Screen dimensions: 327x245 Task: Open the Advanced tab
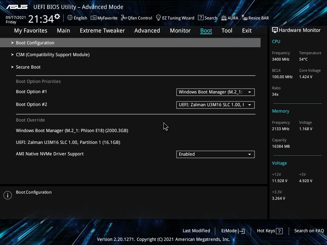pyautogui.click(x=147, y=31)
